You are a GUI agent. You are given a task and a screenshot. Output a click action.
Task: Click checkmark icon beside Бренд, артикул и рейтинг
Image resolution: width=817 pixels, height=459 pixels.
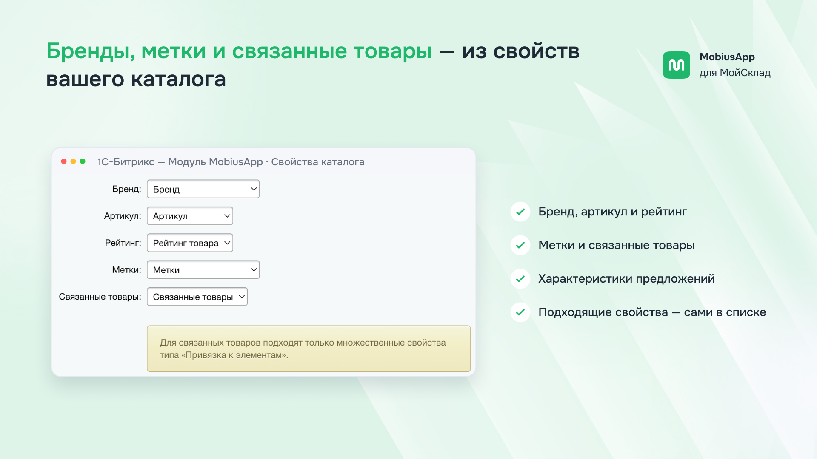click(x=520, y=212)
